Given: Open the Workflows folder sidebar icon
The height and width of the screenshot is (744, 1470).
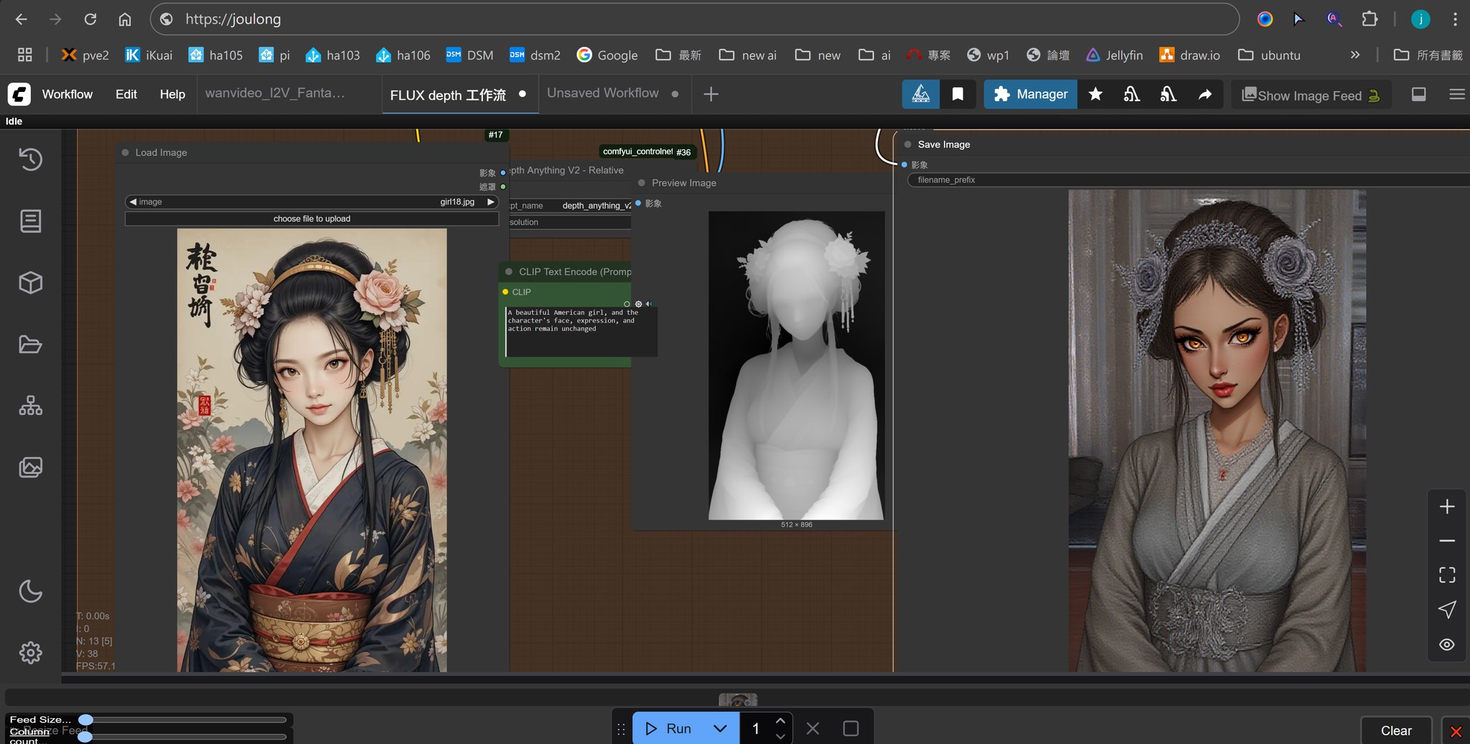Looking at the screenshot, I should tap(30, 345).
